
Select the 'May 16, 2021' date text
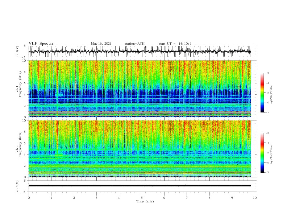point(101,44)
